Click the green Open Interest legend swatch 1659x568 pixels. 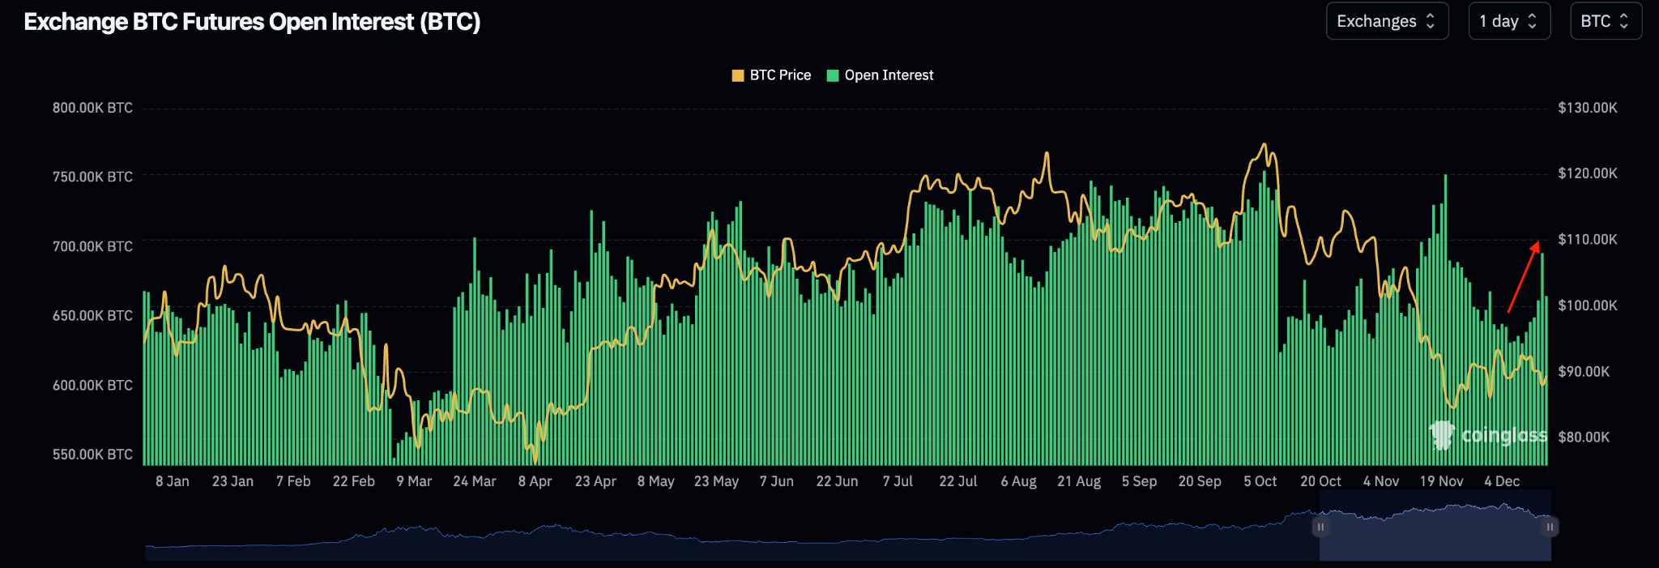tap(833, 75)
